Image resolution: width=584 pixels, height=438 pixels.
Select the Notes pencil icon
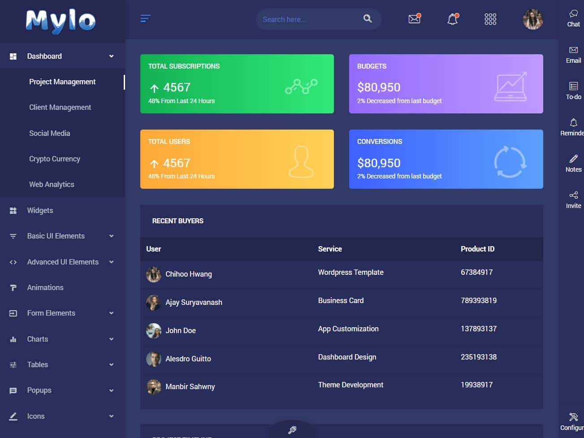573,162
